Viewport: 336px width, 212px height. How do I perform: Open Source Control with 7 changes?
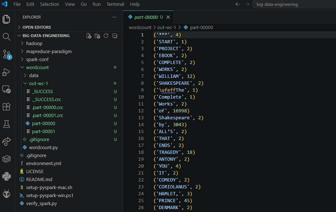(x=7, y=55)
